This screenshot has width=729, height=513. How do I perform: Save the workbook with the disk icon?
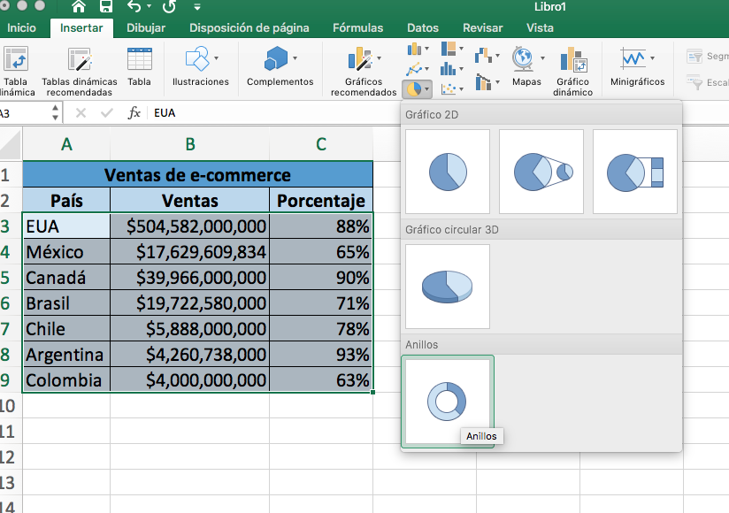coord(106,7)
